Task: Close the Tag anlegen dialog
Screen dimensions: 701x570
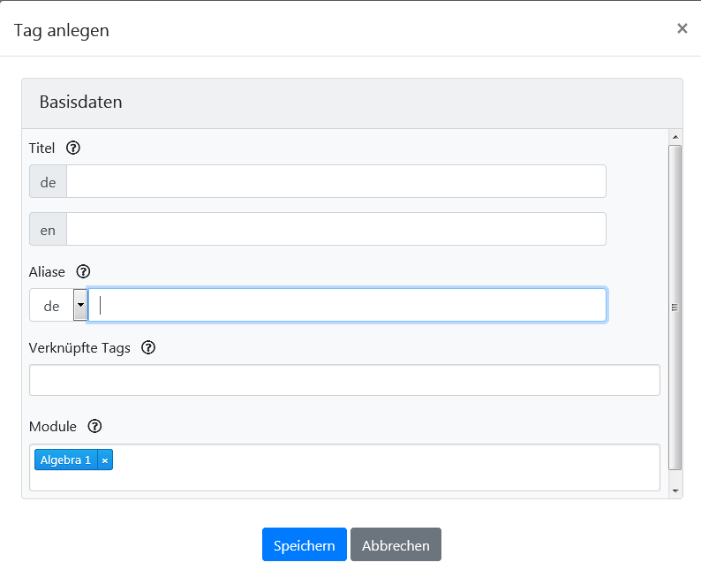Action: click(682, 28)
